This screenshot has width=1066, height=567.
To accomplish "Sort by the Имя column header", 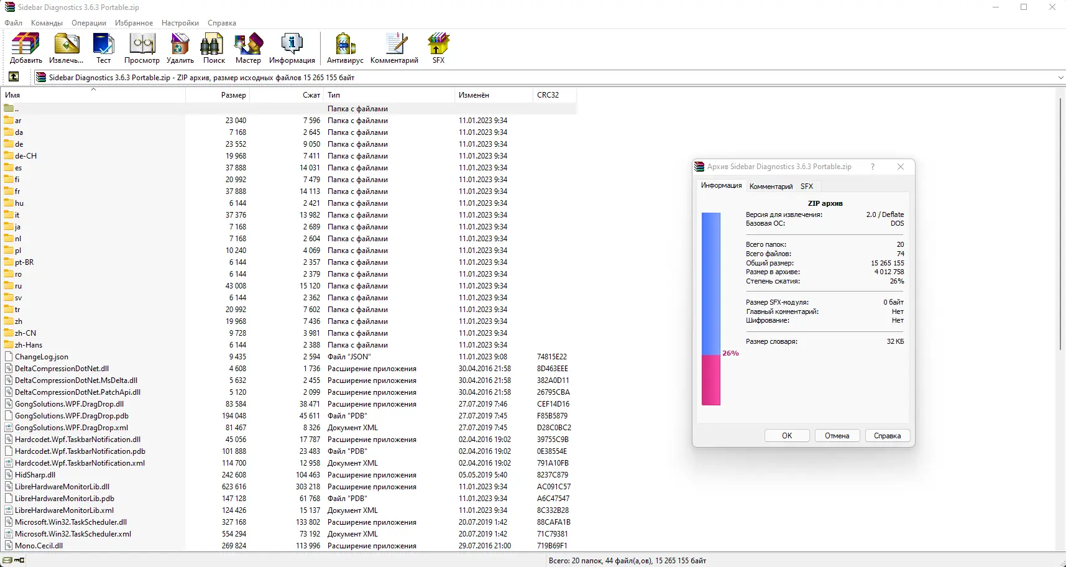I will pos(93,95).
